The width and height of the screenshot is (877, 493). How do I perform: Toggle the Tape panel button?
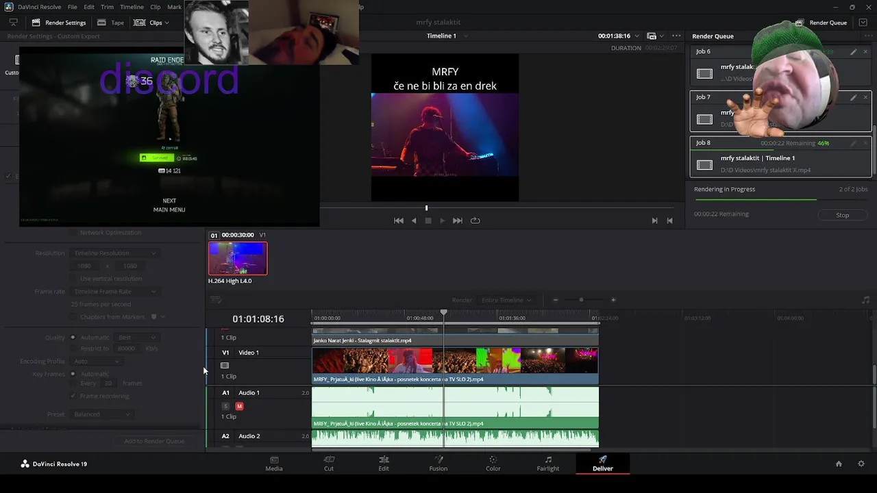tap(111, 23)
